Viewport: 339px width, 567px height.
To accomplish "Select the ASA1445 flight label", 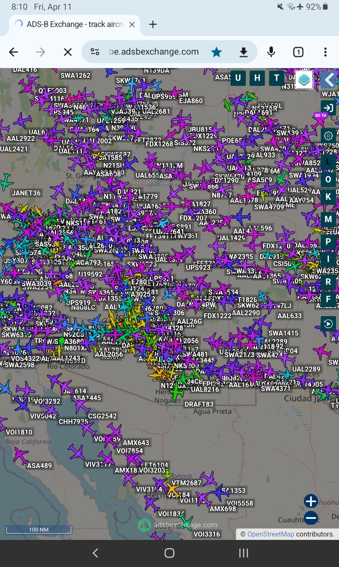I will pos(87,398).
